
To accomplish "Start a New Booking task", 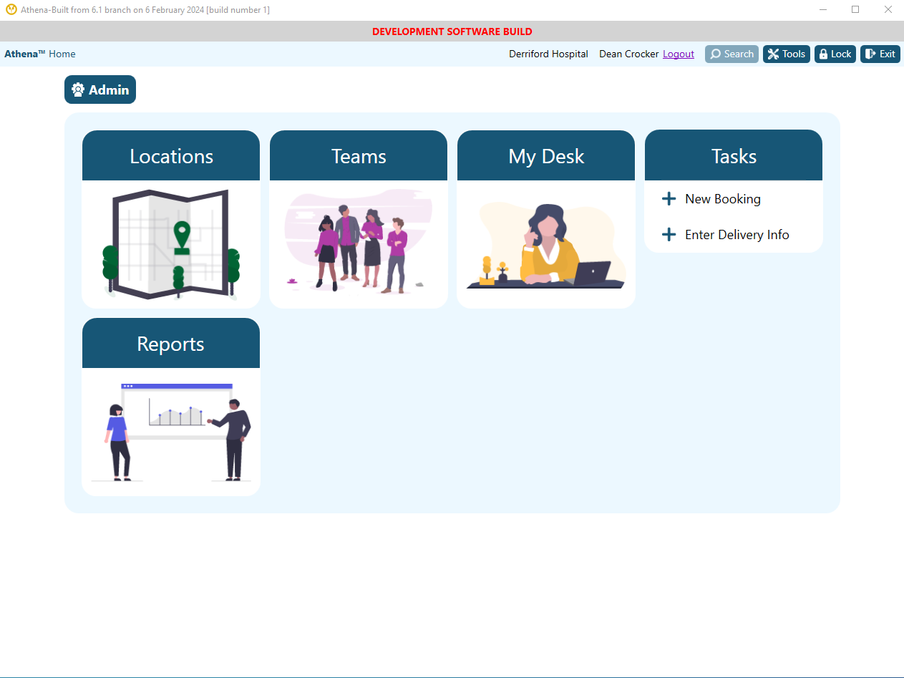I will tap(723, 199).
